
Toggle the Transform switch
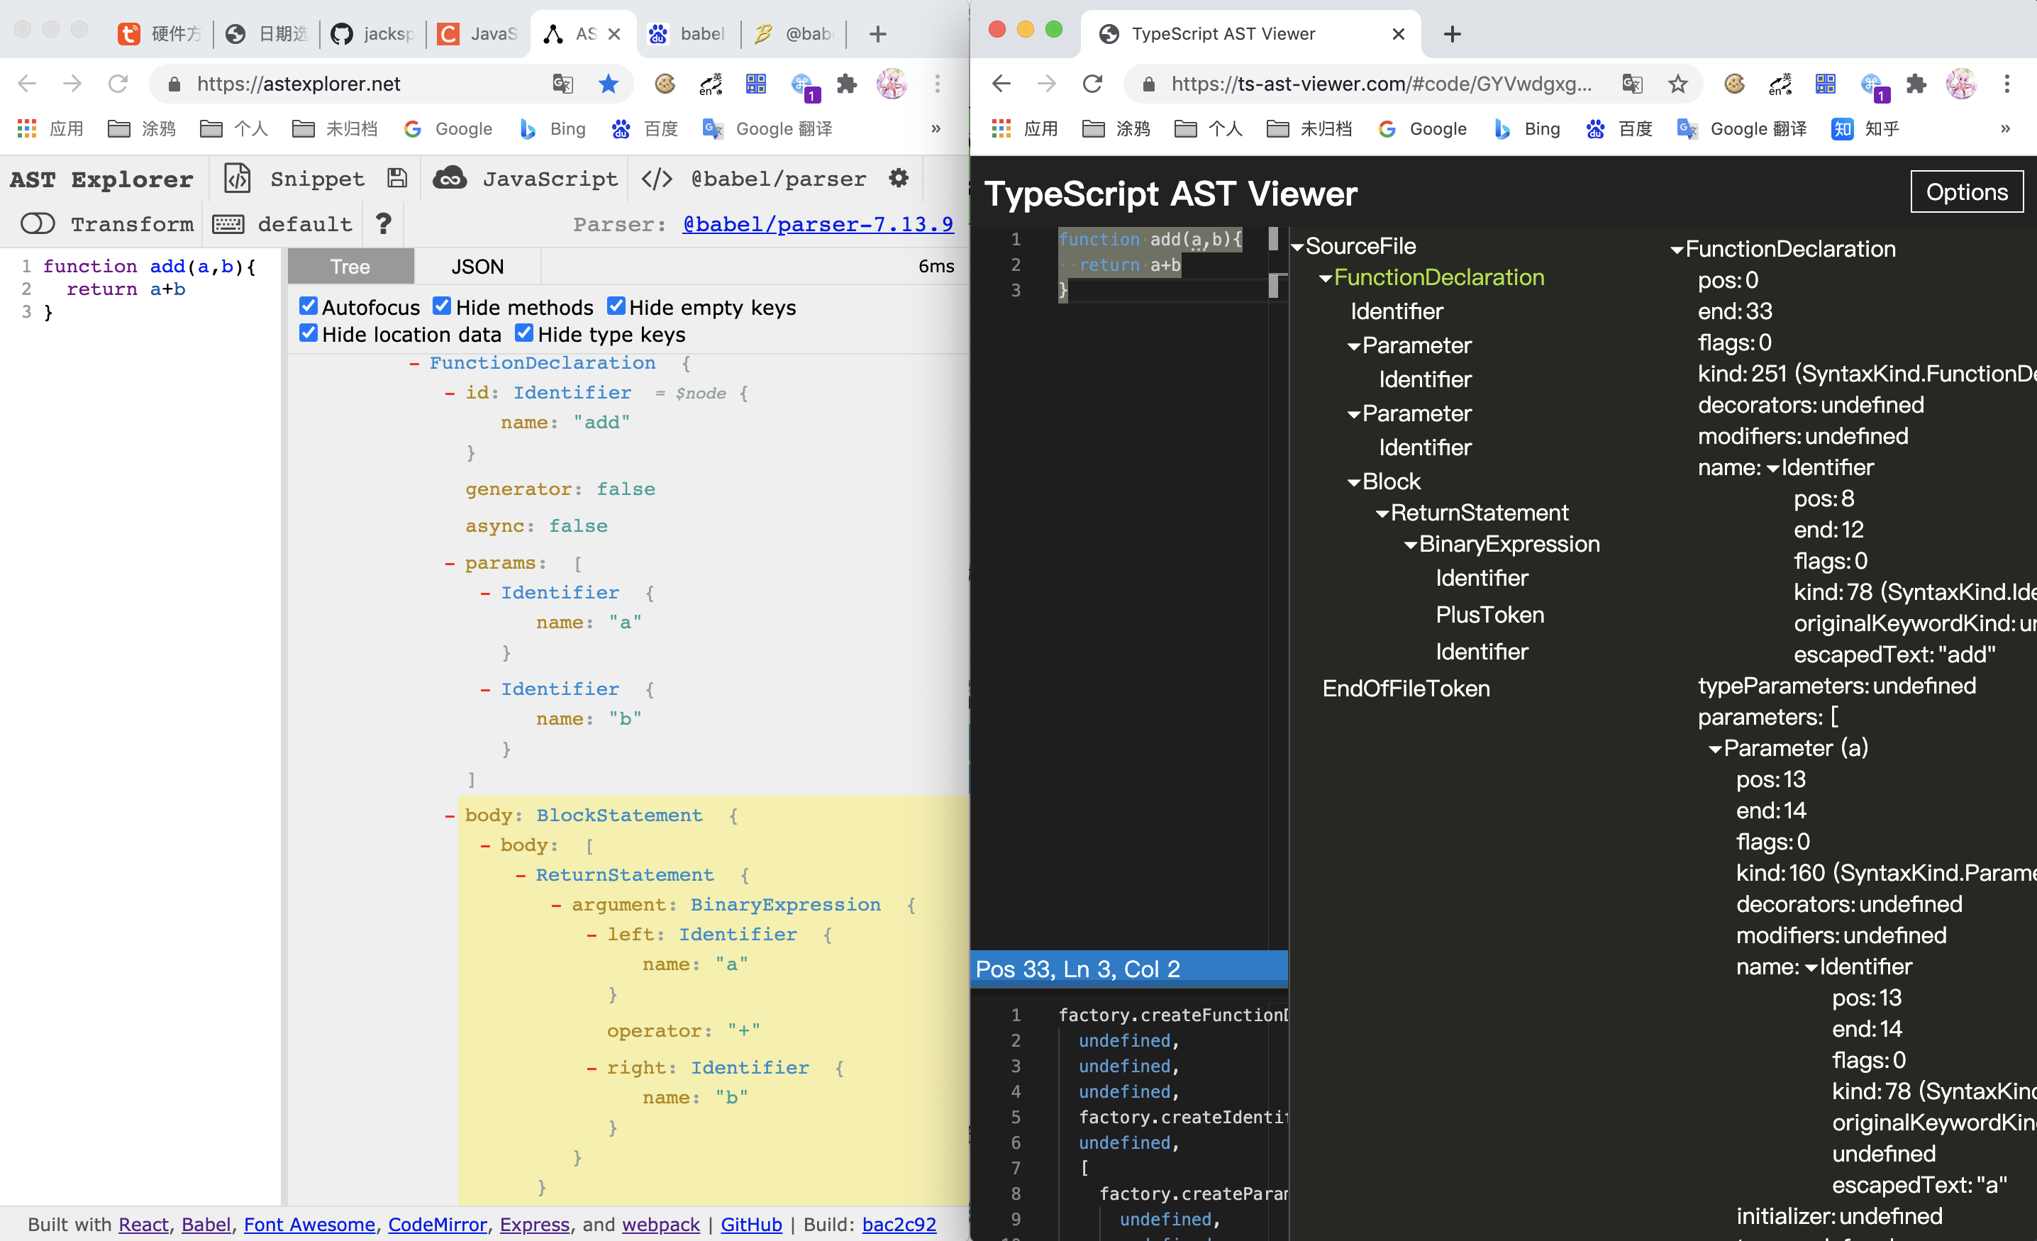click(x=37, y=223)
